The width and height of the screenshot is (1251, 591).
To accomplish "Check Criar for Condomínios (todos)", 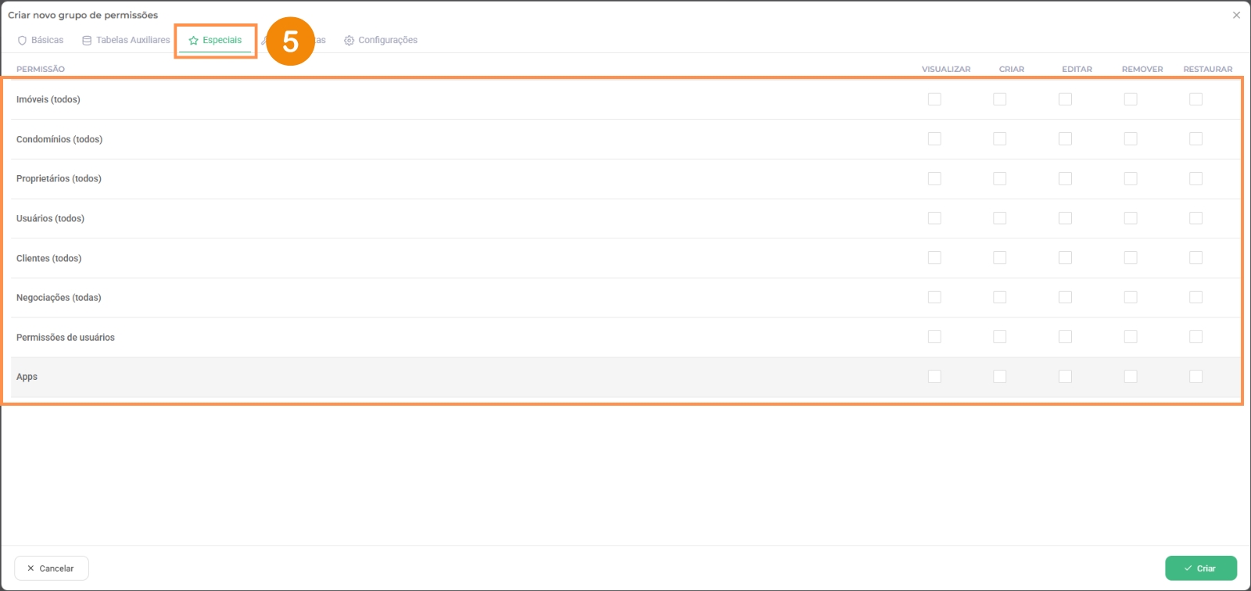I will 1000,139.
